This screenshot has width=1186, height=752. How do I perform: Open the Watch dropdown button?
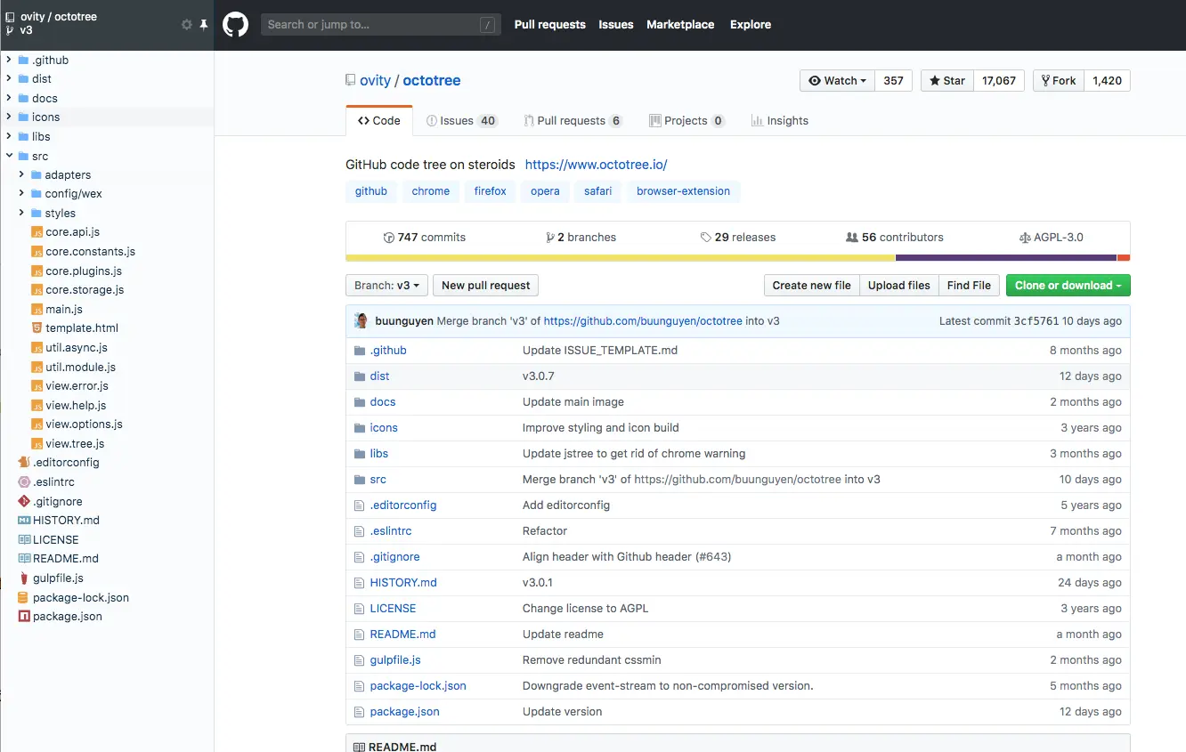pyautogui.click(x=837, y=81)
